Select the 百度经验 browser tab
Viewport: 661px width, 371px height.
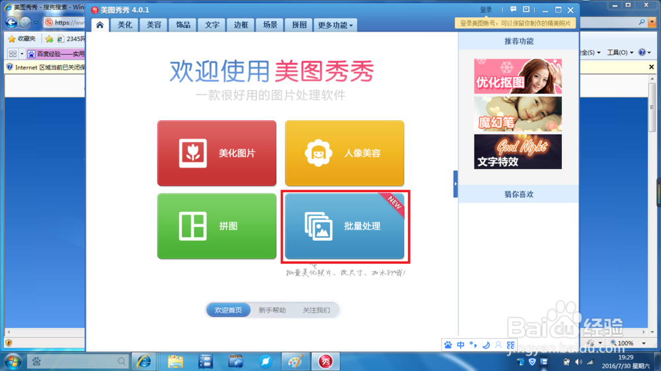click(56, 54)
